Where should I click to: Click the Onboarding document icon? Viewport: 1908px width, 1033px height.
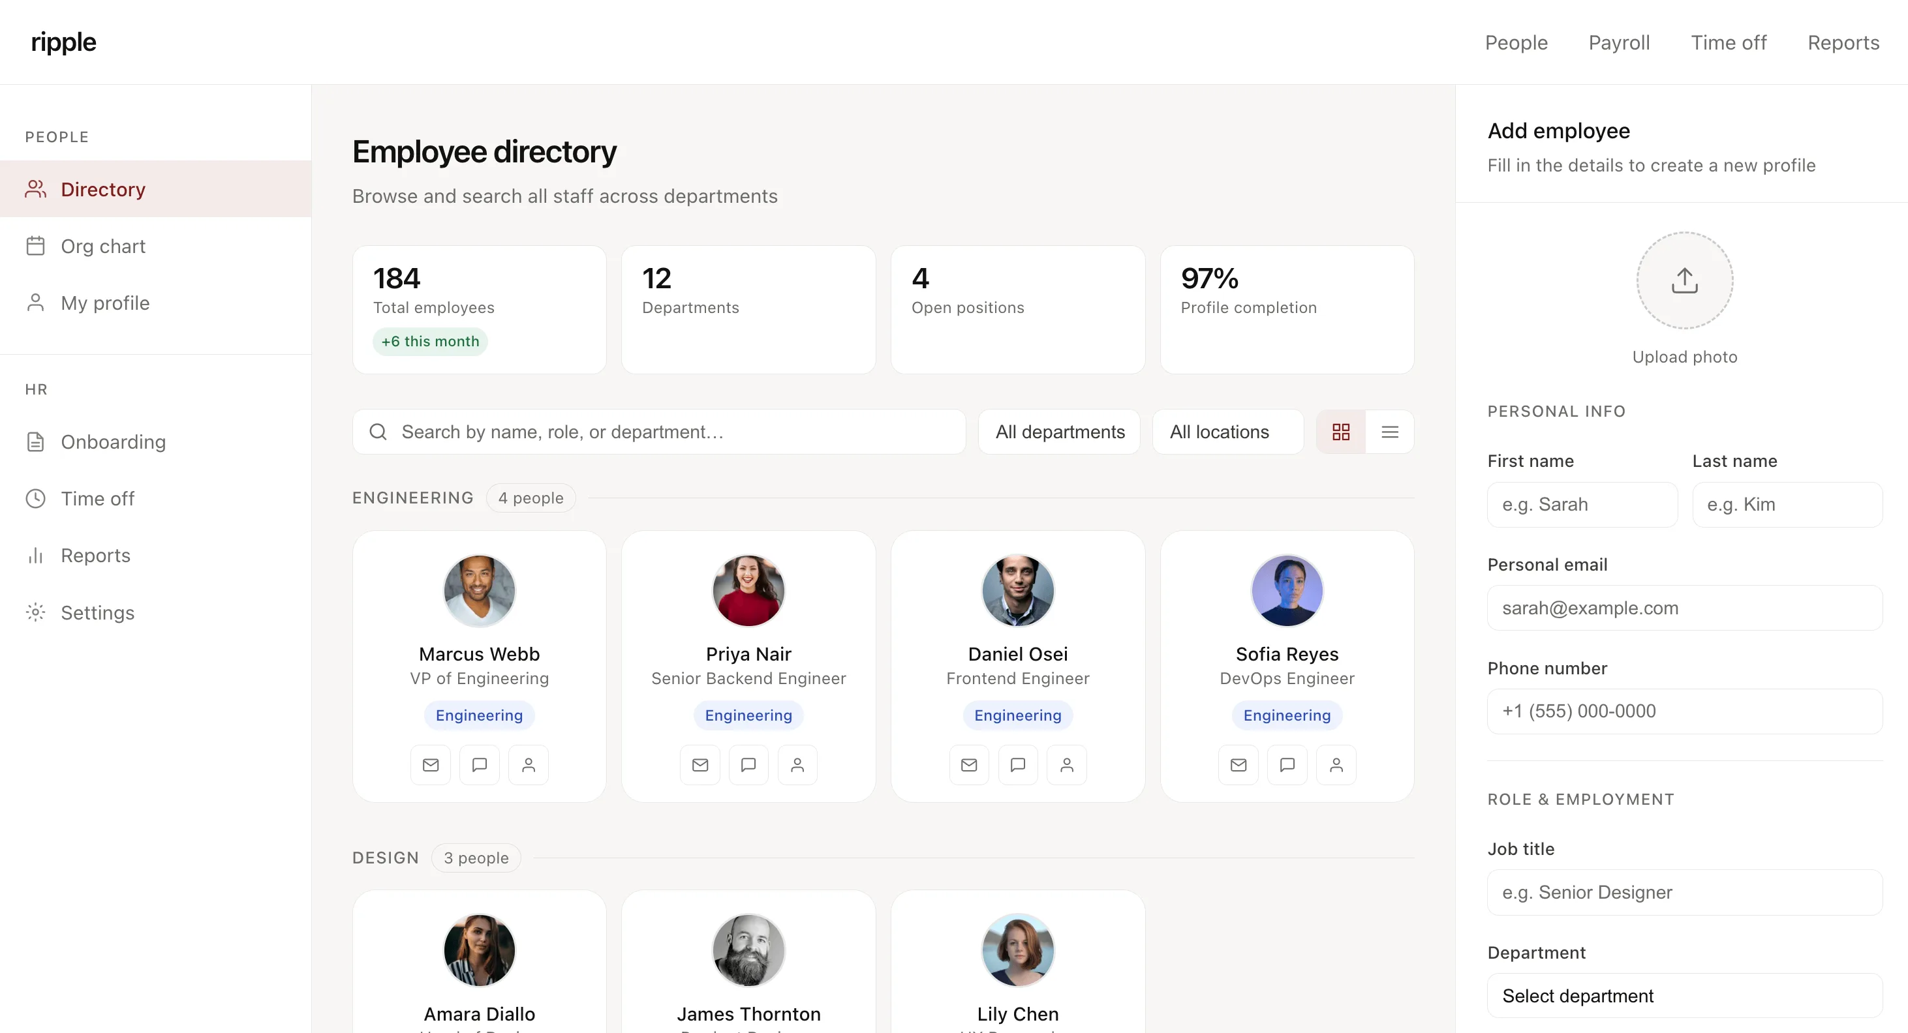(35, 442)
